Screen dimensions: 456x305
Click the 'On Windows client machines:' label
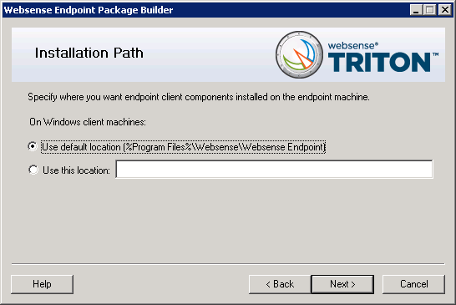tap(88, 122)
